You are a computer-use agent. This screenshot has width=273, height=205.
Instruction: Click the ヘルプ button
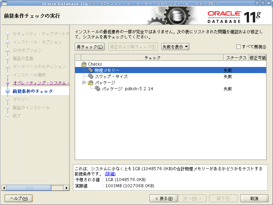(x=19, y=199)
